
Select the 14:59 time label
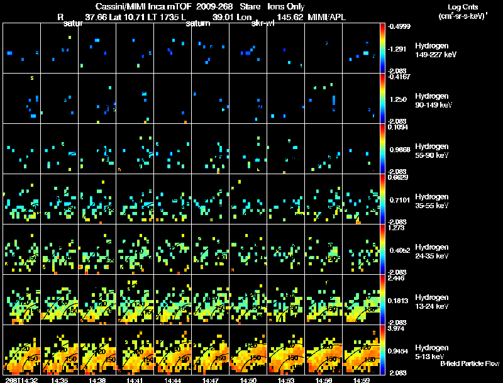tap(361, 380)
